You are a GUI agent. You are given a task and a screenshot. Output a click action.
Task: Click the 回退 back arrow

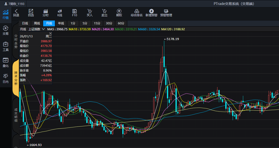(16, 13)
